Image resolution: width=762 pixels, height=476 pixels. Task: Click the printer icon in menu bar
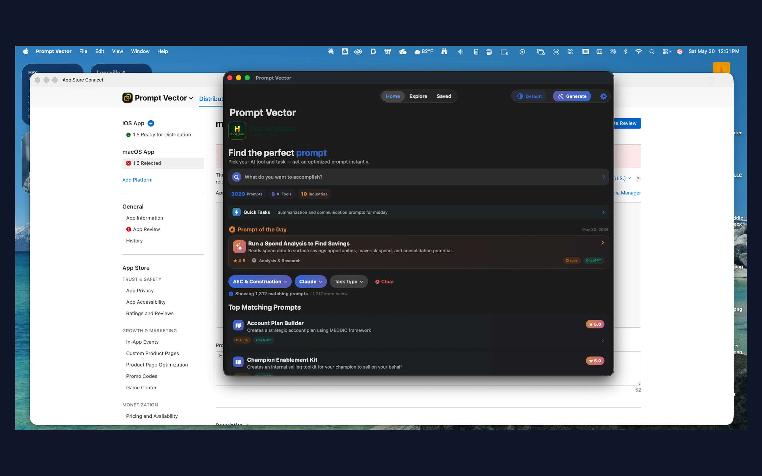pos(489,52)
